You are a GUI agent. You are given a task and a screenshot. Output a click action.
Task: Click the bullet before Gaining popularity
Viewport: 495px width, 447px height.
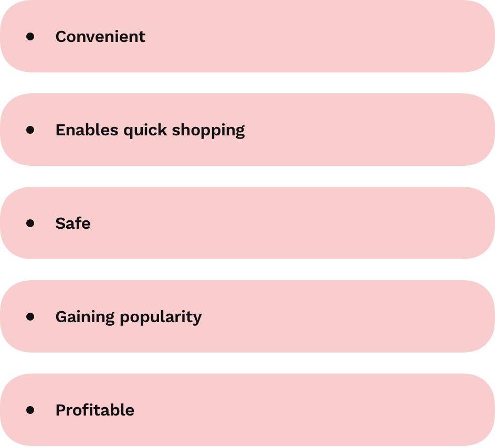click(x=30, y=316)
